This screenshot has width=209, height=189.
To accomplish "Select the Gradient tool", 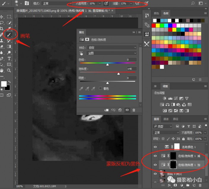I will coord(9,47).
